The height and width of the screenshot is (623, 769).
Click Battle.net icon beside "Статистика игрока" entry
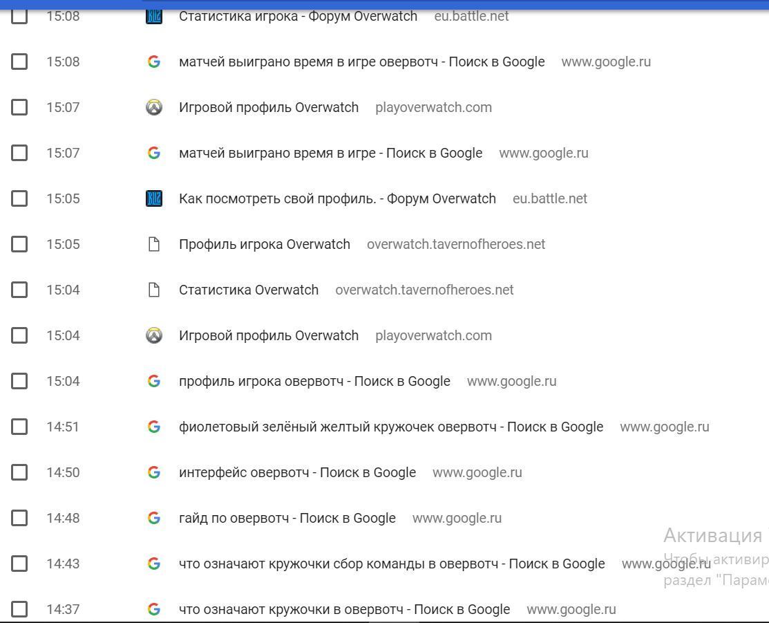[154, 16]
